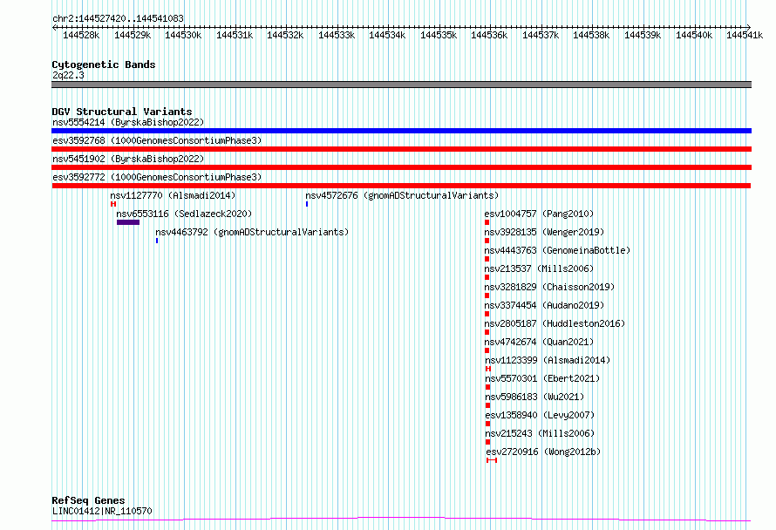This screenshot has height=530, width=776.
Task: Click the magenta LINC01412 gene line
Action: click(401, 520)
